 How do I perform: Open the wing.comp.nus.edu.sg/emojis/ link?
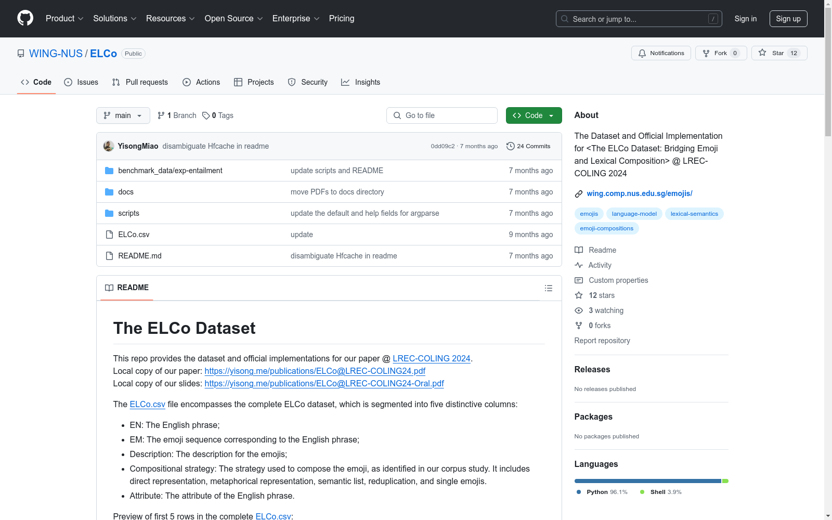point(640,193)
